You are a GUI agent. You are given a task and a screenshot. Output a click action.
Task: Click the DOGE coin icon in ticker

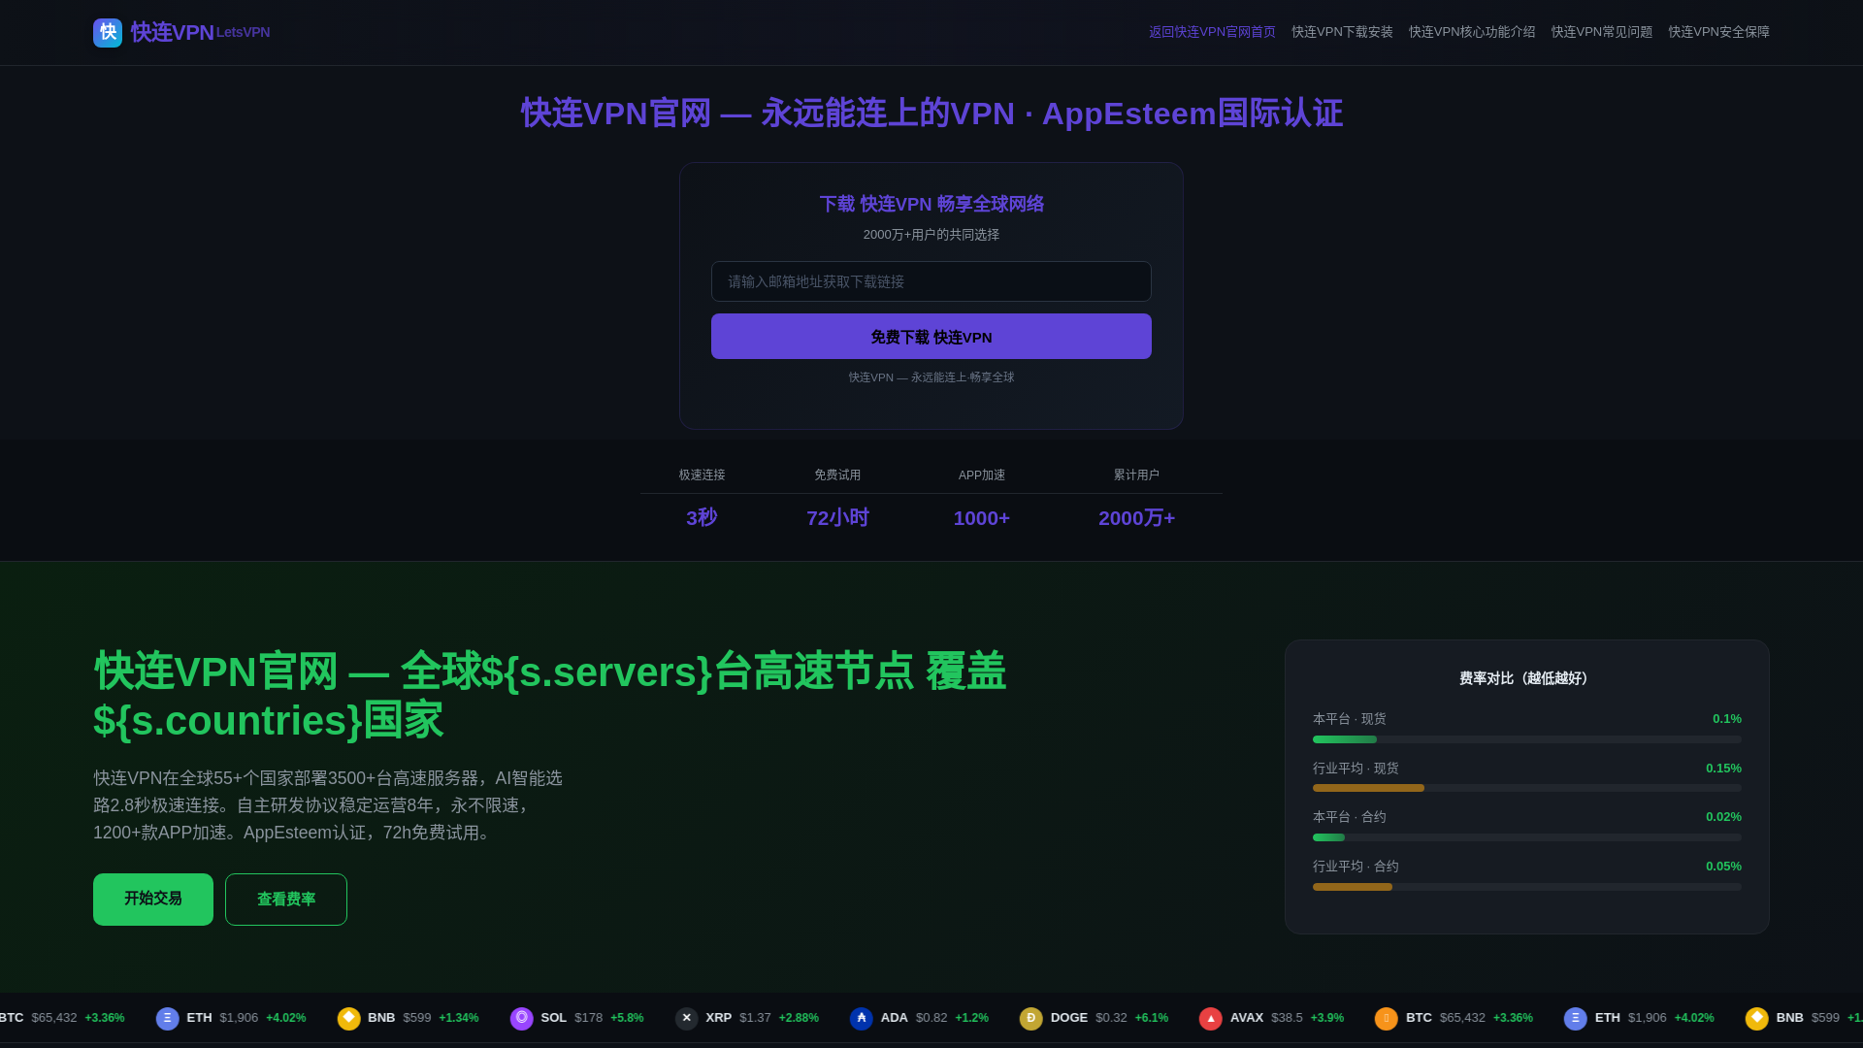tap(1031, 1019)
